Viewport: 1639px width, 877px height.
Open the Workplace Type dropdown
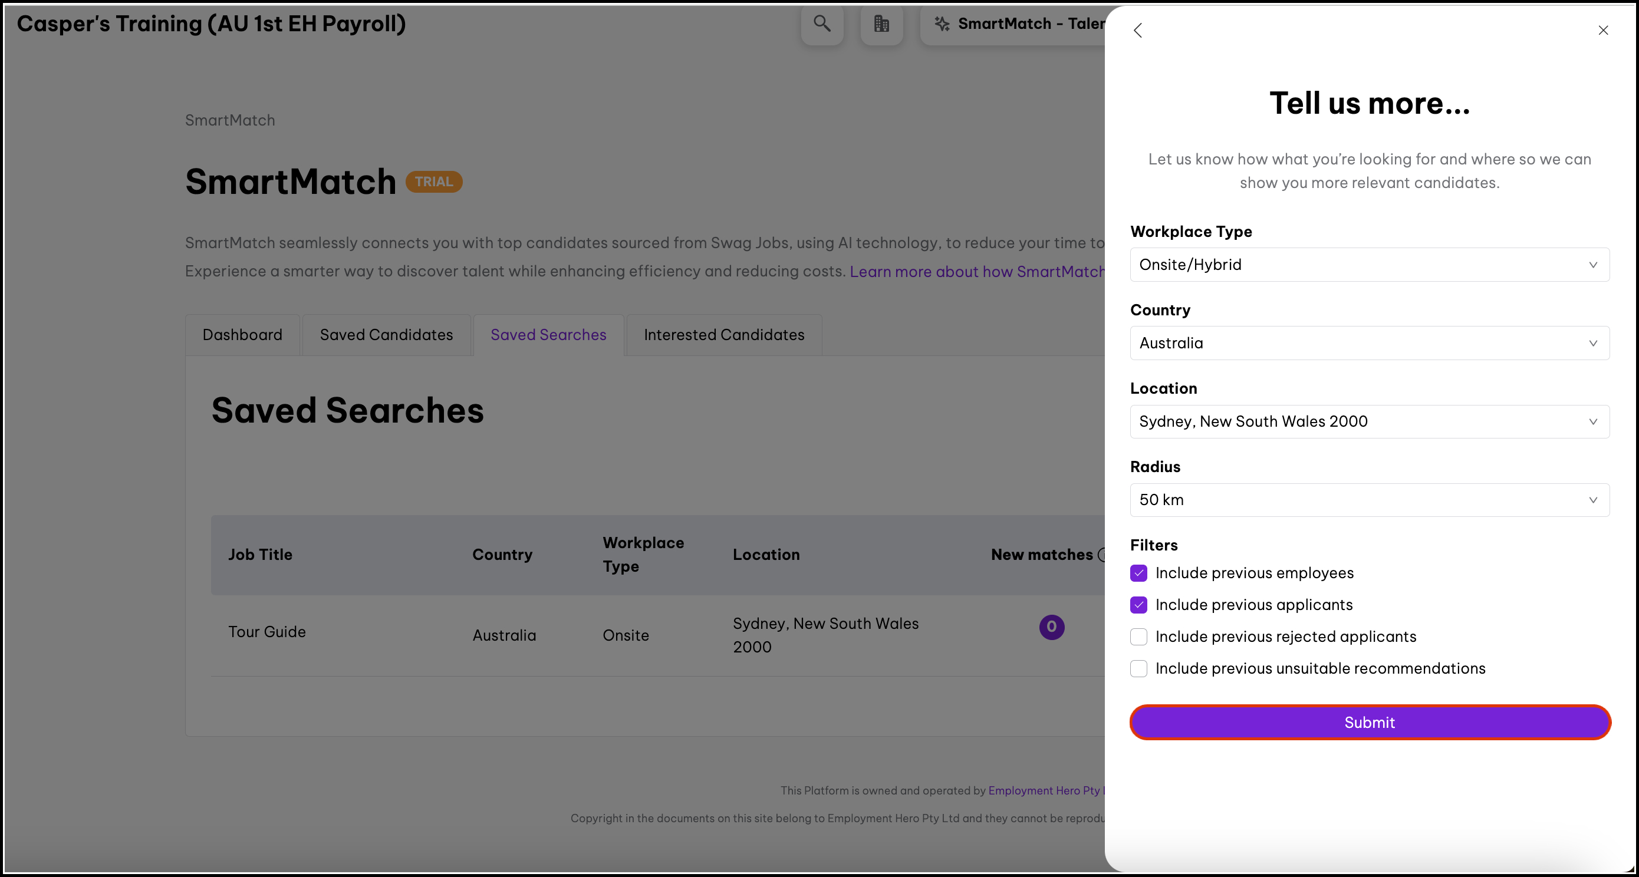[x=1369, y=265]
